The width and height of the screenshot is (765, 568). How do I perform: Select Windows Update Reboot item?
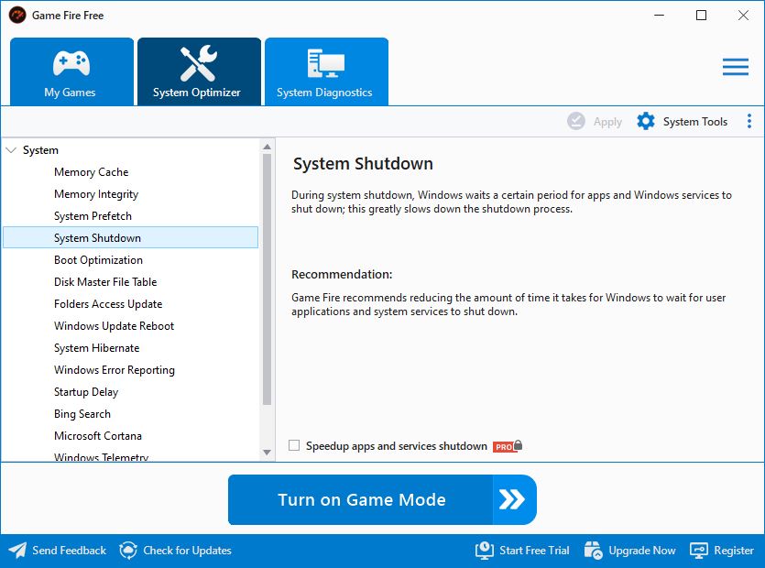click(114, 326)
